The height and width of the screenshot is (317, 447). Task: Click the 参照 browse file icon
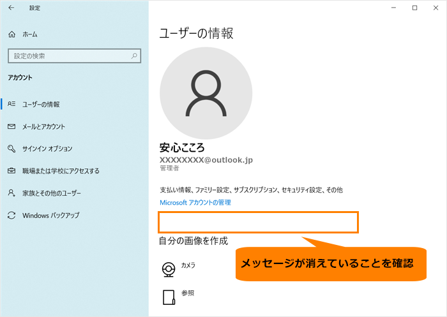[169, 297]
